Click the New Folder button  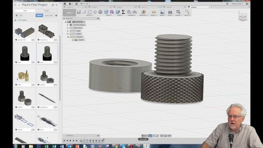tap(49, 16)
